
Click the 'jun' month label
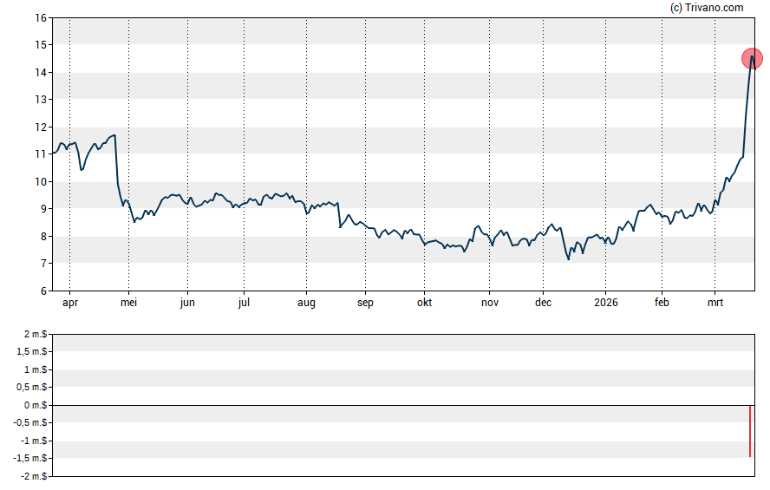(x=187, y=303)
